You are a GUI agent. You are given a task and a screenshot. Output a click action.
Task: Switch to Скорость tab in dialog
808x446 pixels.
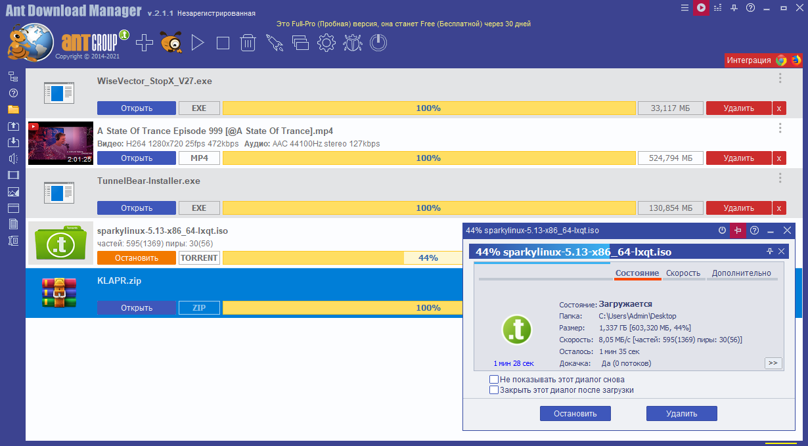click(683, 273)
